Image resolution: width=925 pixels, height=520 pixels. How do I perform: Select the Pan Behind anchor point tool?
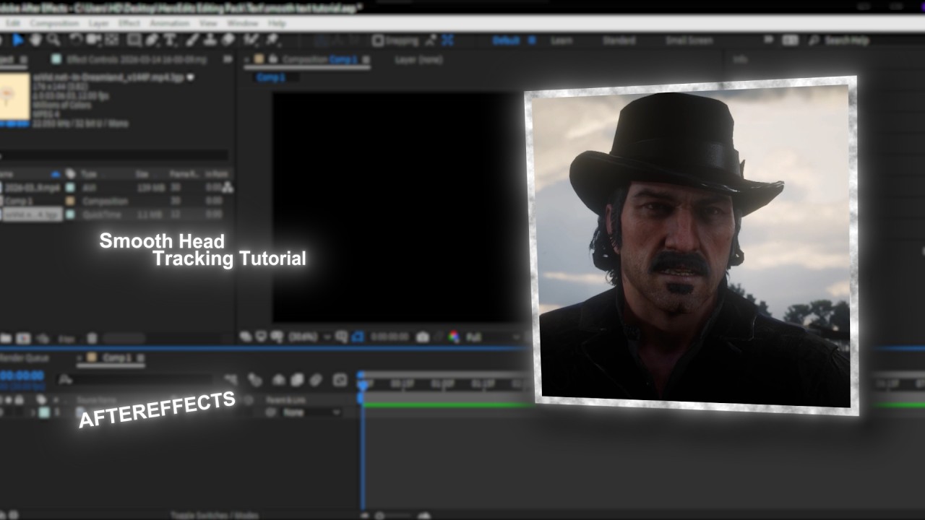(x=112, y=40)
